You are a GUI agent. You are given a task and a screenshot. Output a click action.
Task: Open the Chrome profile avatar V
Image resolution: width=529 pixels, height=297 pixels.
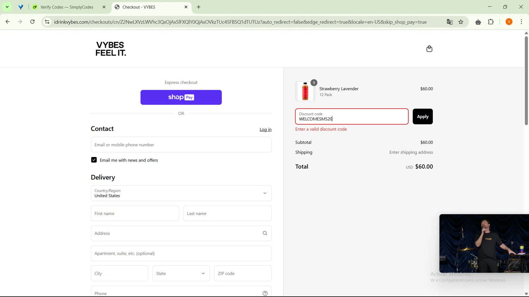[x=509, y=22]
